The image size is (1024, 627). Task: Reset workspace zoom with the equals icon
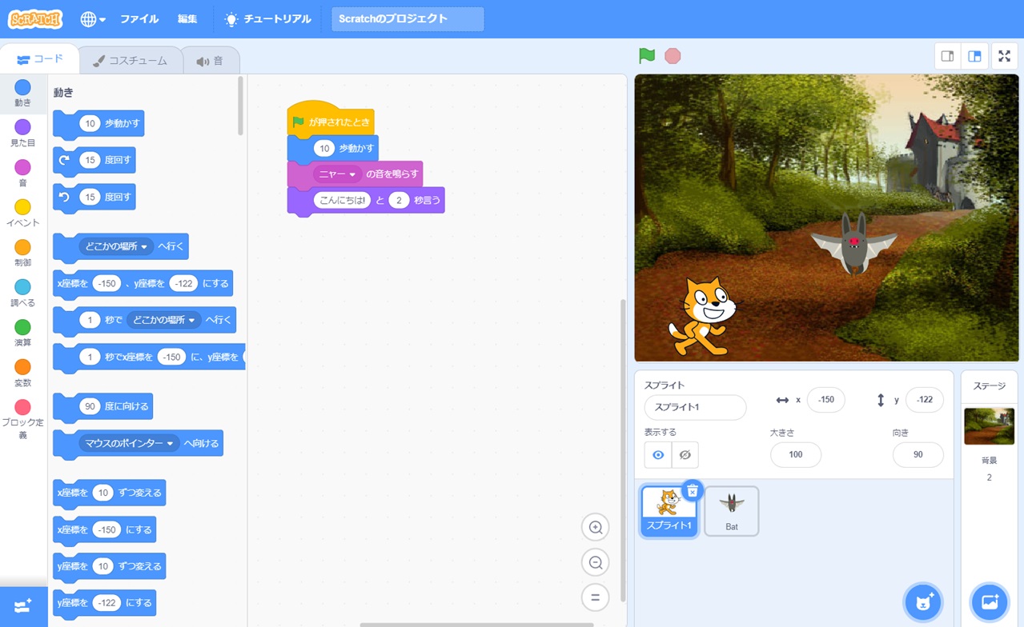[x=595, y=597]
